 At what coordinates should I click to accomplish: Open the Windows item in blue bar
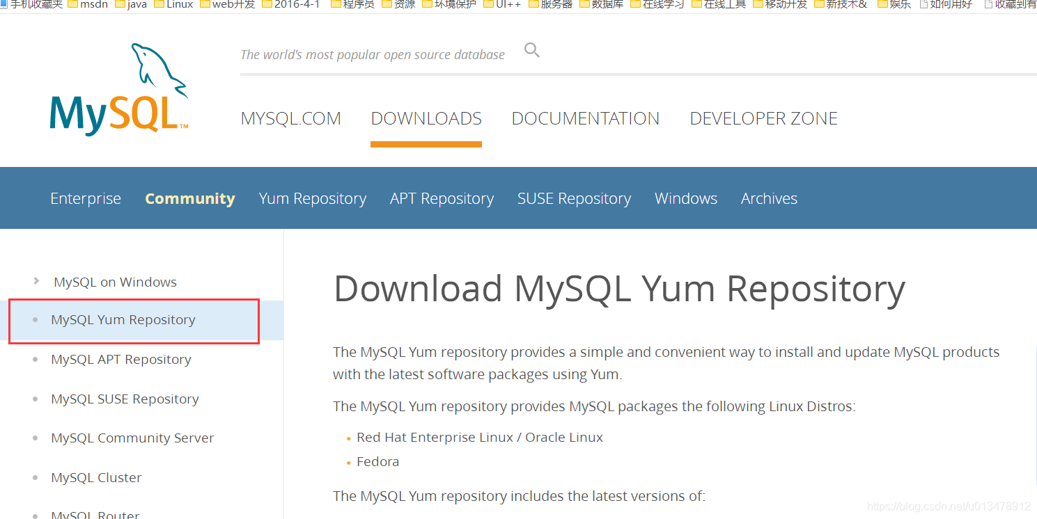(686, 198)
